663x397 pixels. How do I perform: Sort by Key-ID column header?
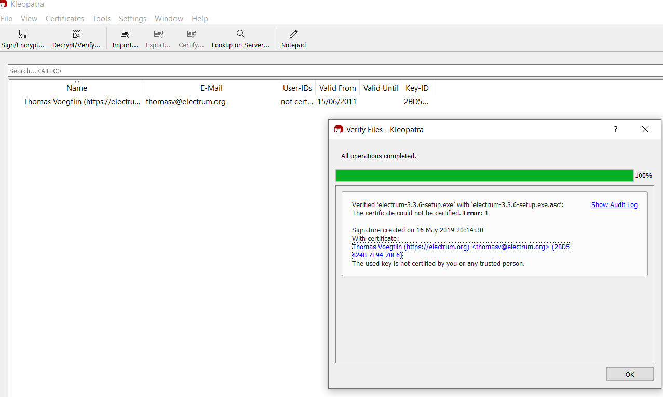click(417, 88)
